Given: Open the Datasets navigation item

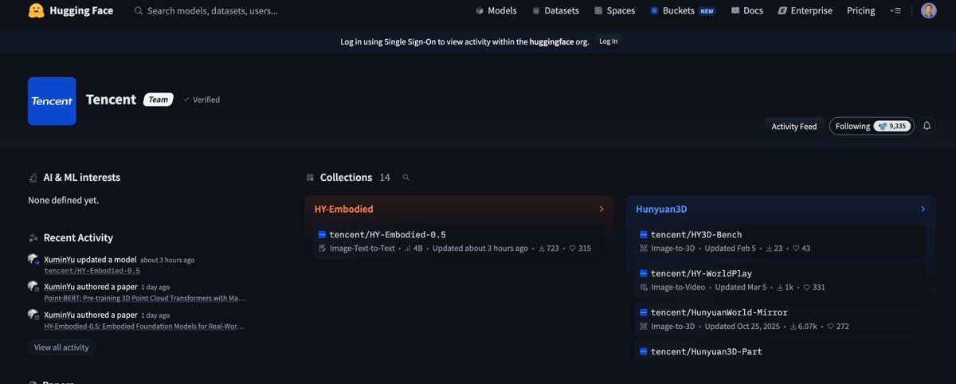Looking at the screenshot, I should coord(556,11).
